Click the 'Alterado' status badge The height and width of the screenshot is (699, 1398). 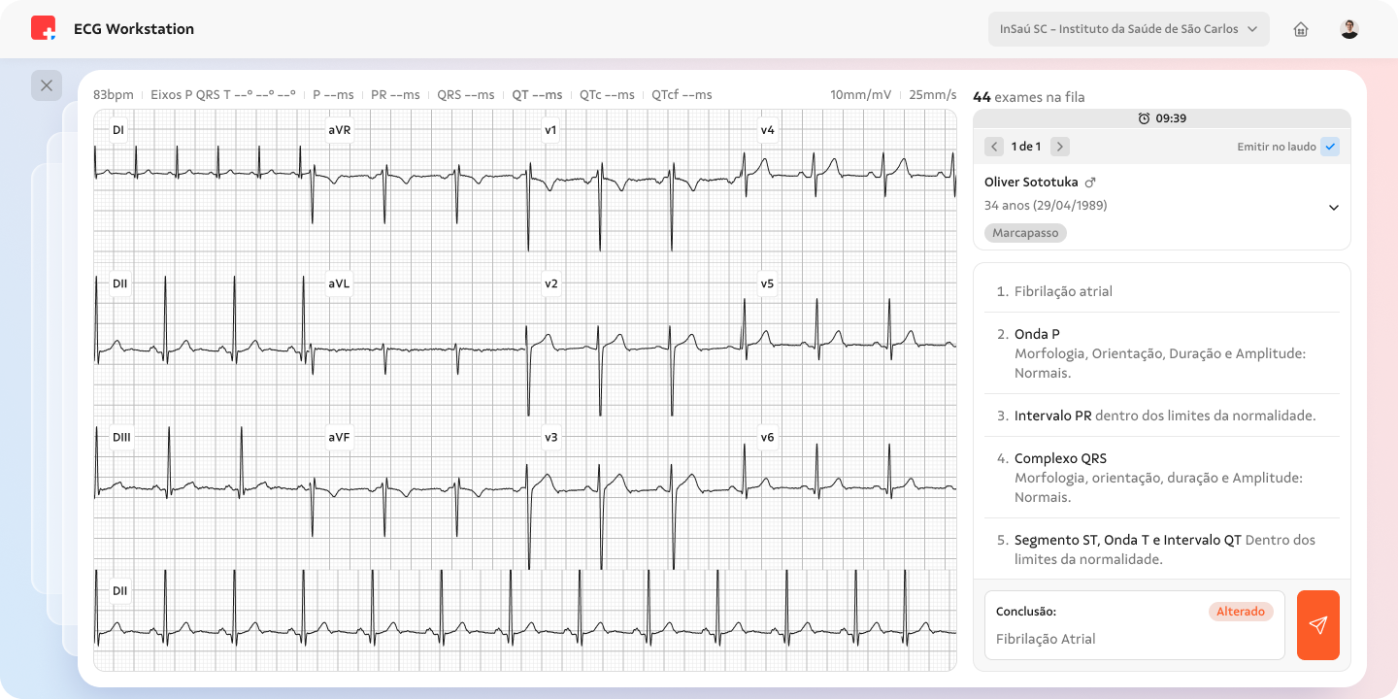[1240, 612]
